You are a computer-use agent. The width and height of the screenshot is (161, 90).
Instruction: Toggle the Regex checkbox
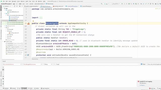[x=141, y=64]
